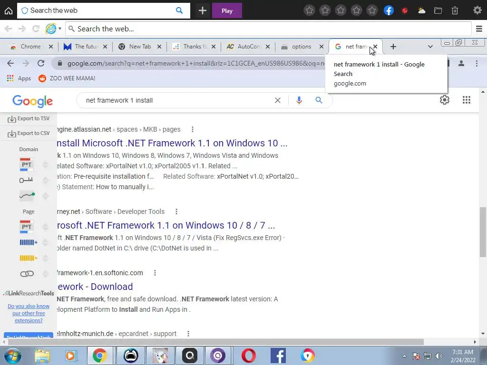487x365 pixels.
Task: Open the softonic 'Download' result
Action: click(x=95, y=287)
